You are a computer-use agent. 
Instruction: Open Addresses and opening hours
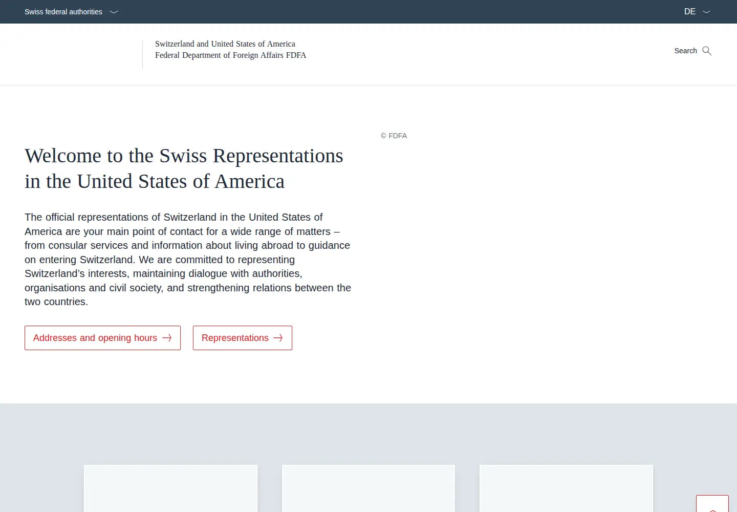click(102, 338)
